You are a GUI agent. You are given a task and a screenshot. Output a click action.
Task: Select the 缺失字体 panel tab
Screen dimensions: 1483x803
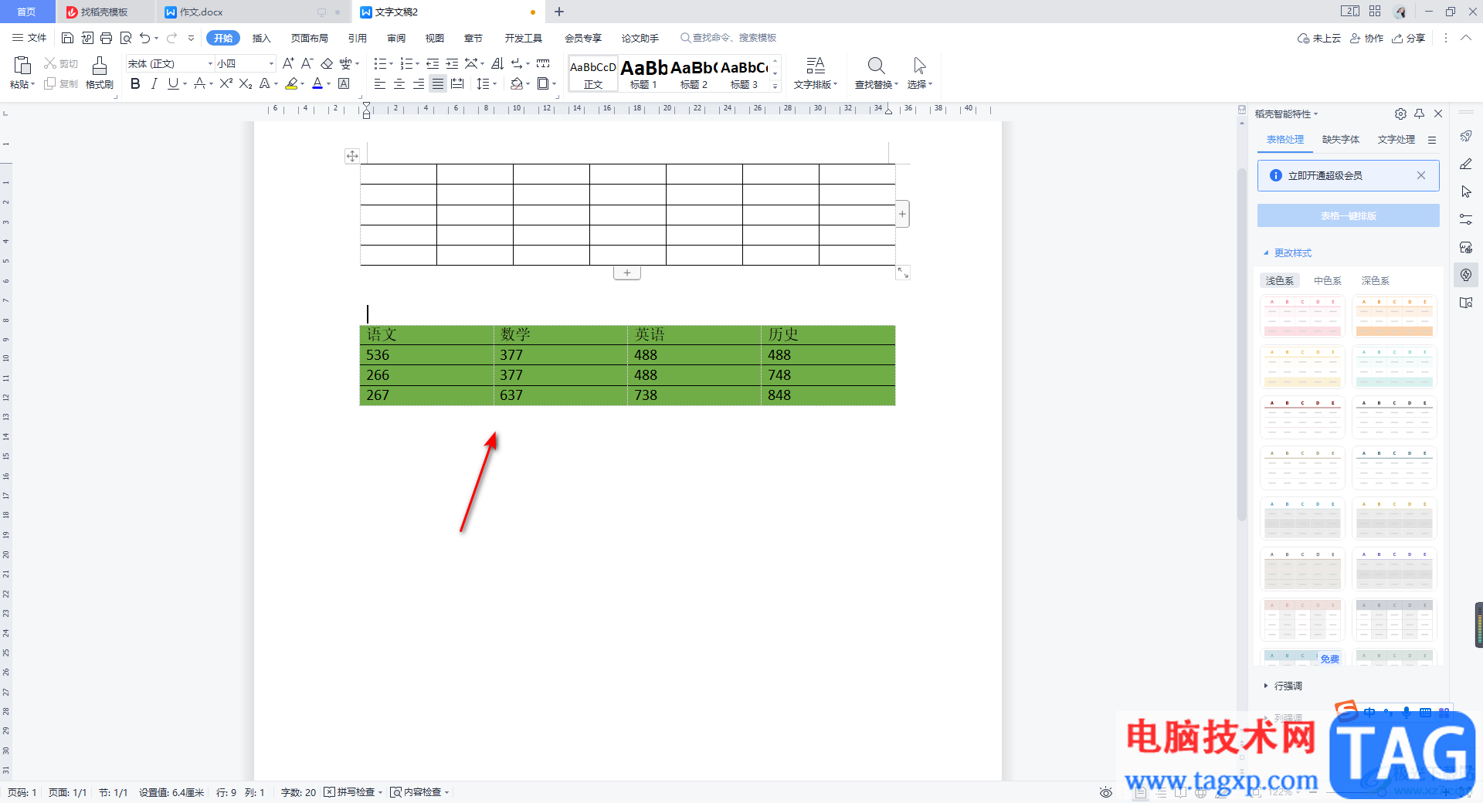click(1341, 140)
